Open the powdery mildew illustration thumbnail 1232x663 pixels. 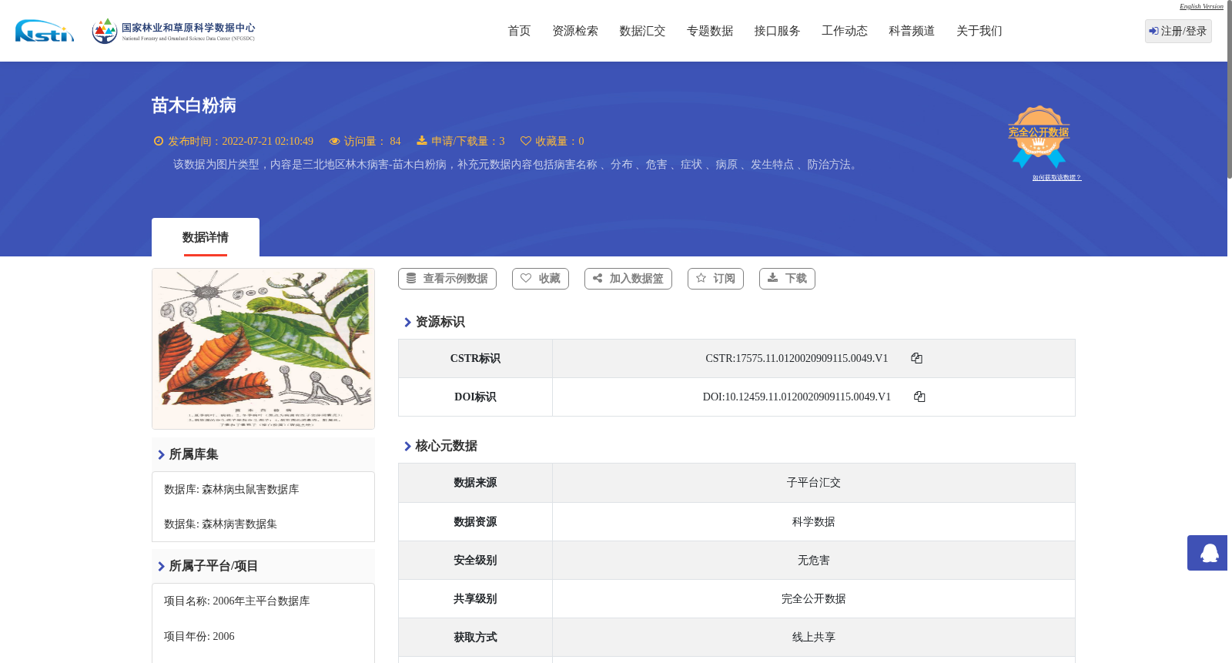(263, 349)
